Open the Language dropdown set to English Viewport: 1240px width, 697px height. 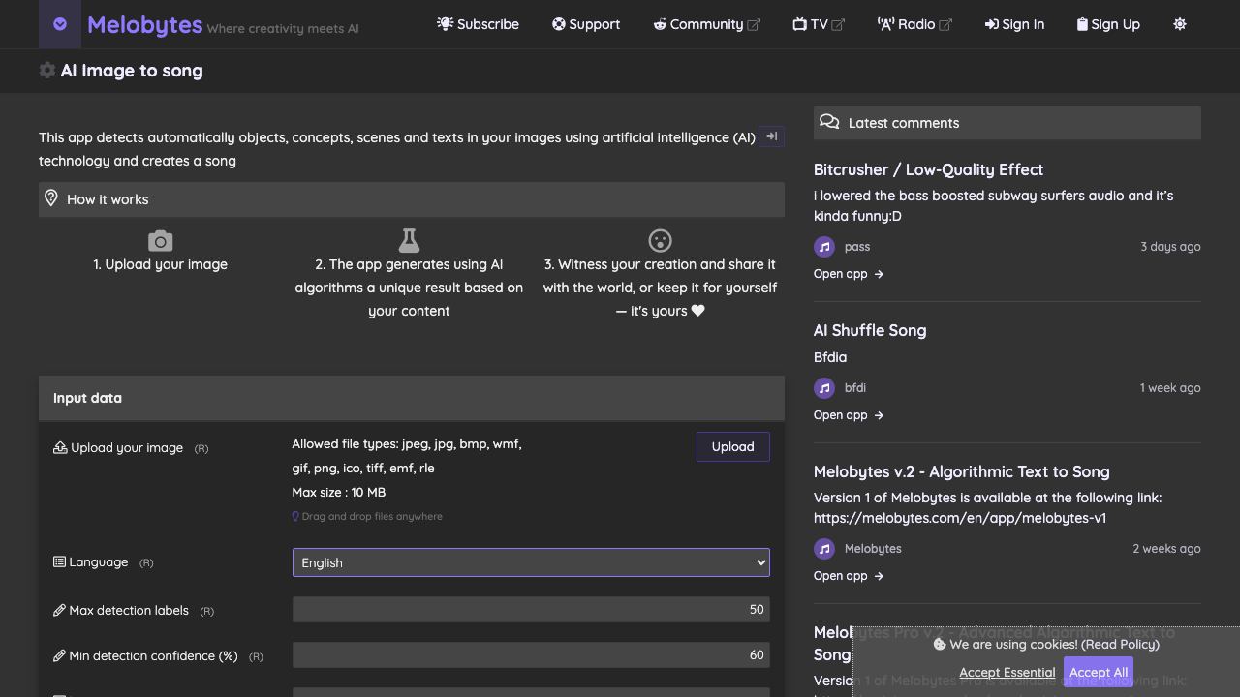pyautogui.click(x=531, y=562)
